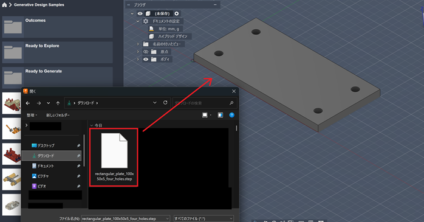Open recent locations dropdown in open dialog
The height and width of the screenshot is (222, 424).
pos(49,103)
